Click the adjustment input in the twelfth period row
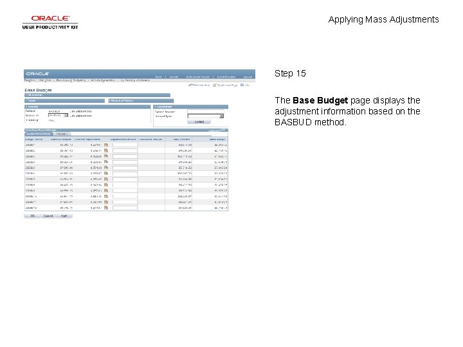The width and height of the screenshot is (463, 347). (x=125, y=208)
